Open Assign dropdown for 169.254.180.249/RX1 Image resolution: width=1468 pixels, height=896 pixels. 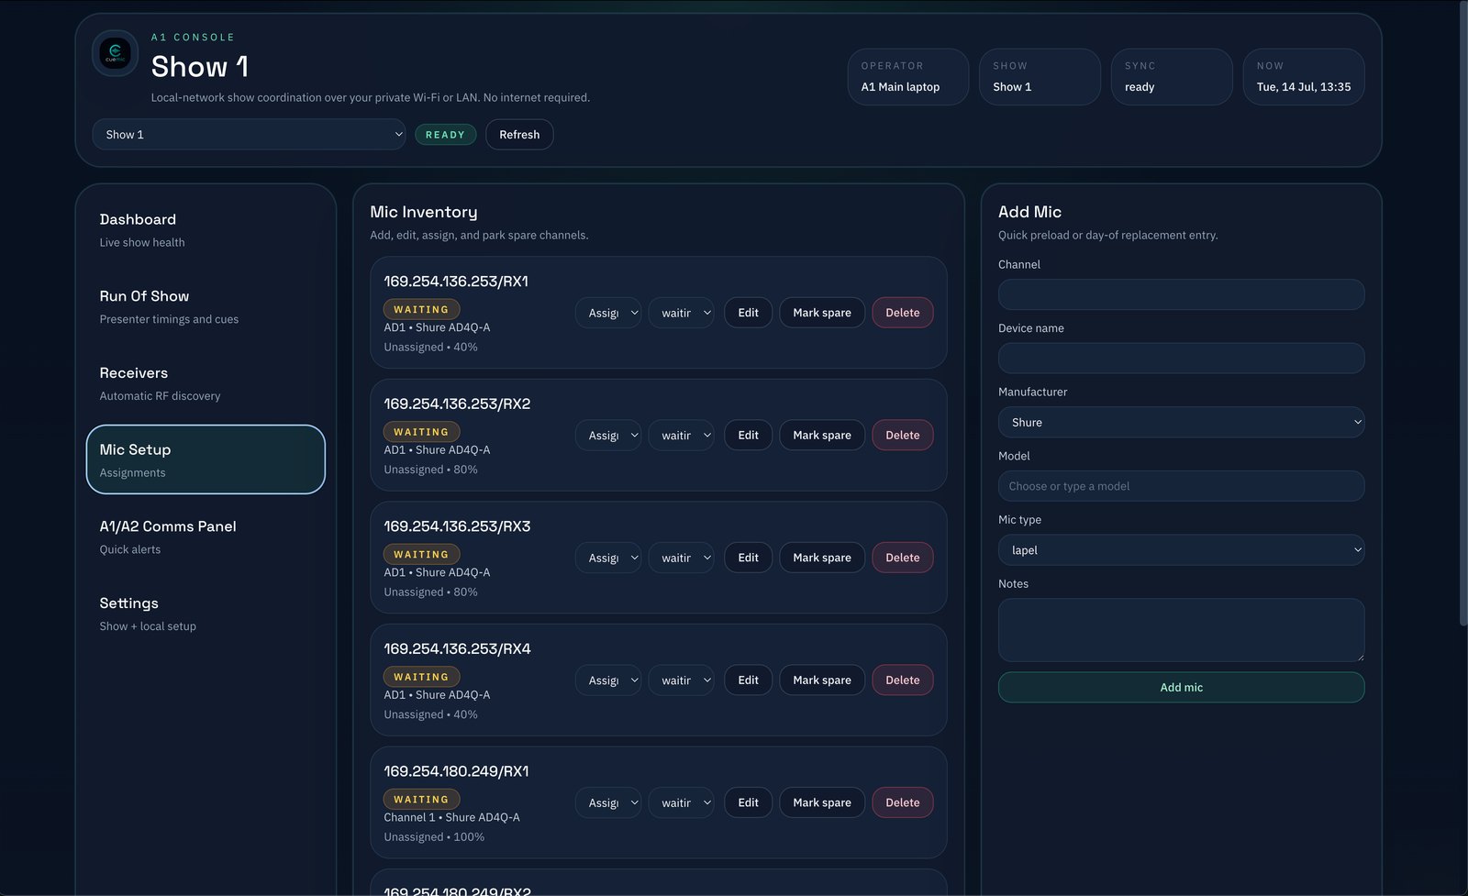point(608,802)
